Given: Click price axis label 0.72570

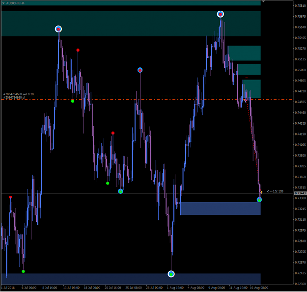Looking at the screenshot, I should pos(300,263).
